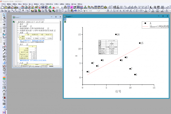The height and width of the screenshot is (114, 171).
Task: Click the Print icon
Action: (65, 7)
